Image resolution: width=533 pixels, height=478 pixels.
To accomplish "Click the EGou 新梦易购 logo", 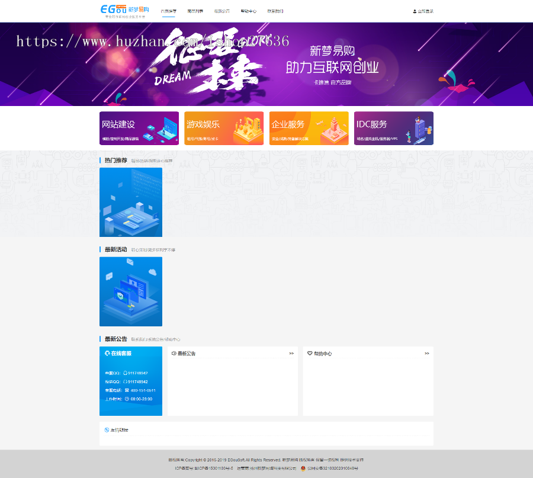I will [124, 10].
